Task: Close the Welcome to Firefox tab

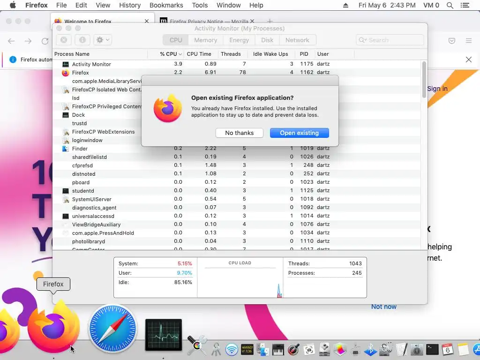Action: [147, 21]
